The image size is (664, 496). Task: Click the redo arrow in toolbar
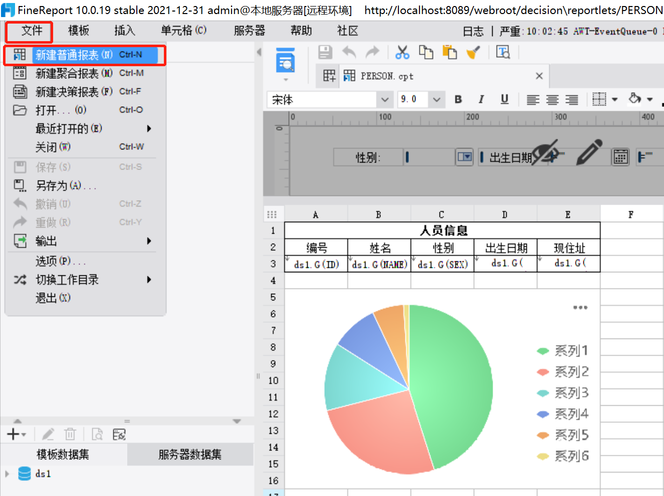point(372,52)
